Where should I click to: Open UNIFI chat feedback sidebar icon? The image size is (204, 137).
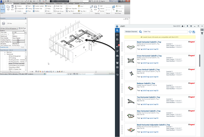click(117, 75)
